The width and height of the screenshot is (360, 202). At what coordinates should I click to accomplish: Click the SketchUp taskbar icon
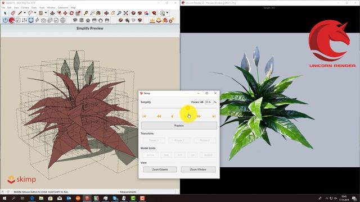(x=87, y=198)
